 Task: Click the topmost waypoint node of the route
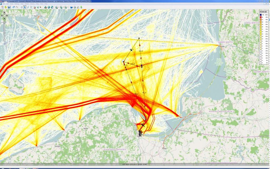(139, 38)
